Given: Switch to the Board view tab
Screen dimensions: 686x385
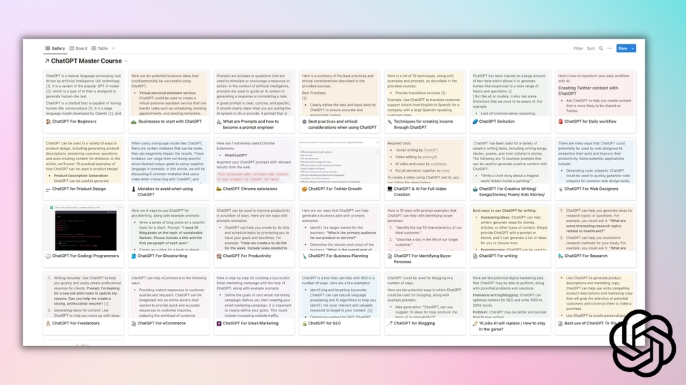Looking at the screenshot, I should click(x=78, y=48).
